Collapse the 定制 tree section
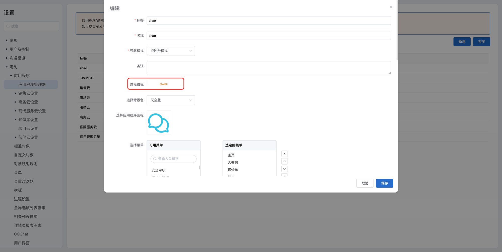Viewport: 502px width, 252px height. pos(7,67)
